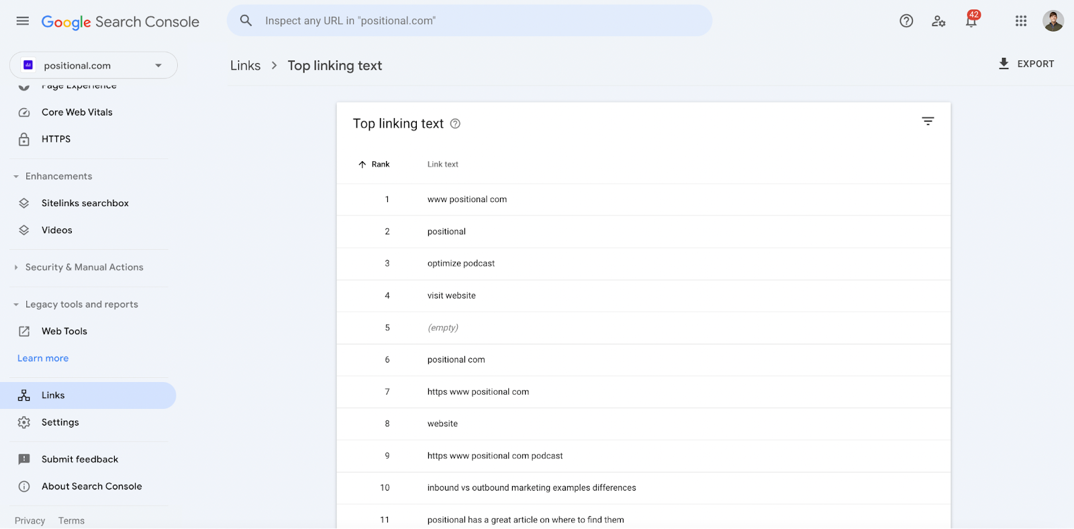Open the Terms link
The image size is (1074, 529).
click(71, 521)
